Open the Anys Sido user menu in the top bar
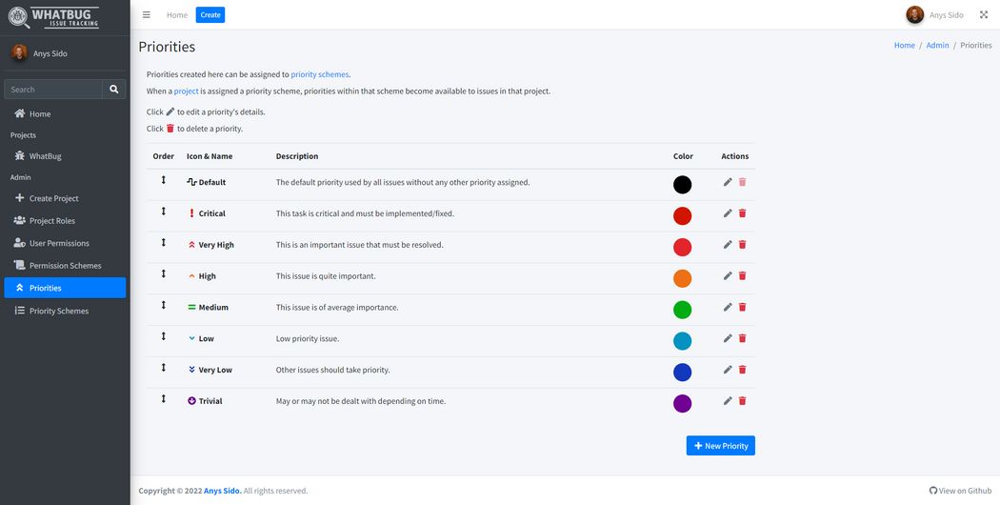The image size is (1000, 505). (935, 15)
